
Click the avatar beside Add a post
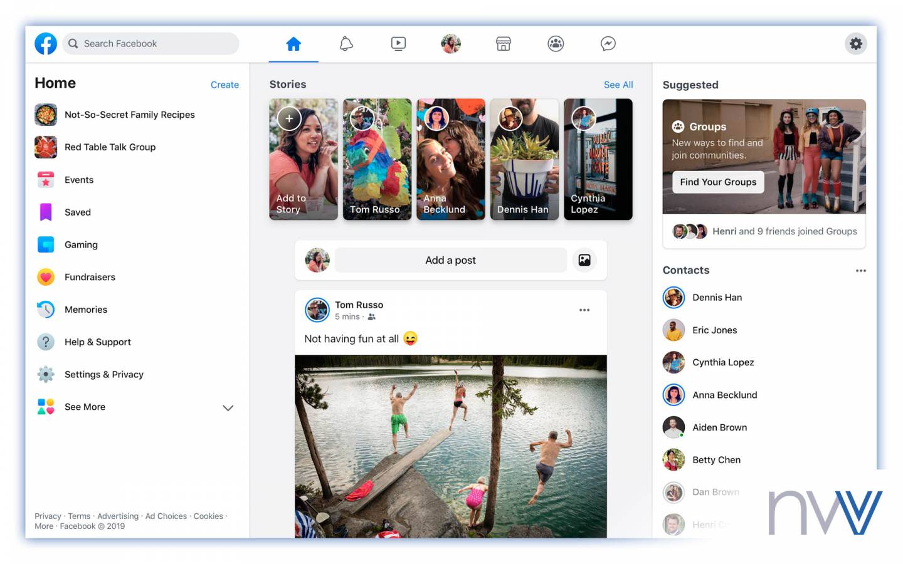317,260
